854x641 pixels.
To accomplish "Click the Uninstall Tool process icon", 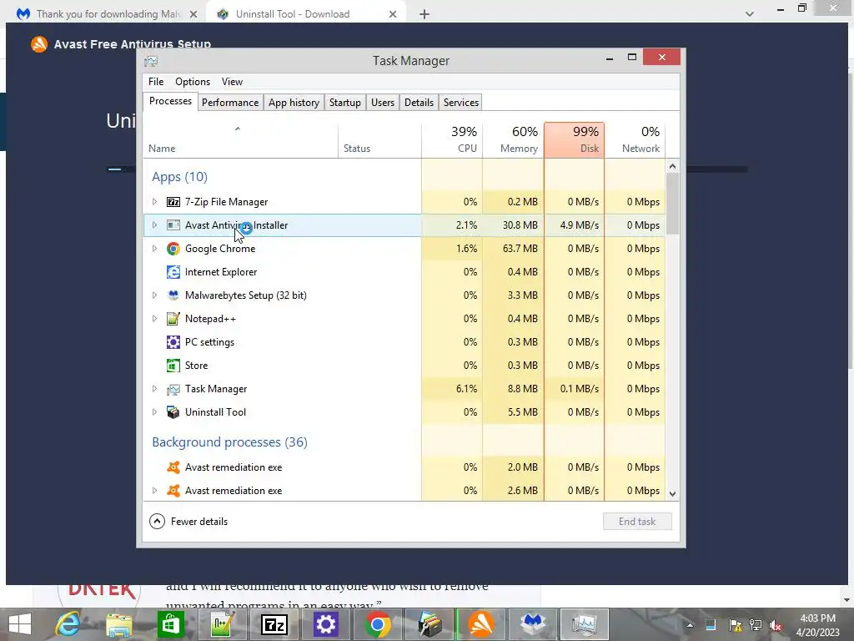I will (173, 412).
